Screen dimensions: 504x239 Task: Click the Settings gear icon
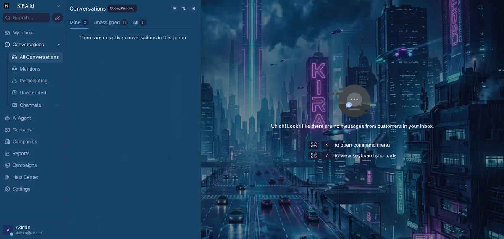coord(7,189)
